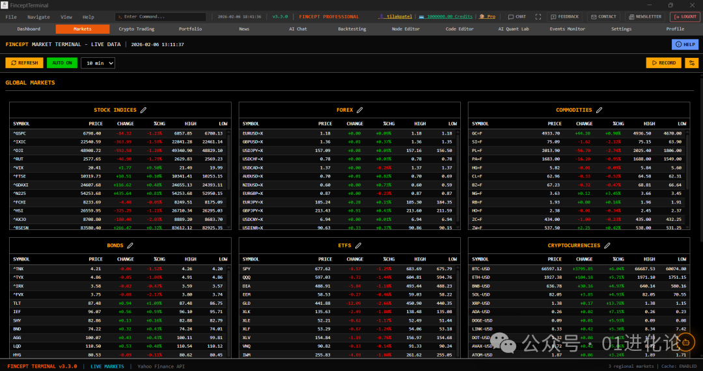
Task: Edit the Stock Indices panel via pencil icon
Action: (143, 110)
